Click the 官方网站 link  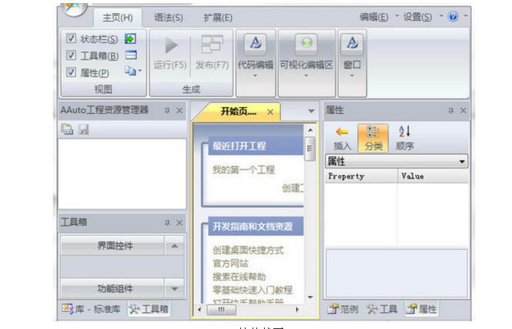[230, 264]
